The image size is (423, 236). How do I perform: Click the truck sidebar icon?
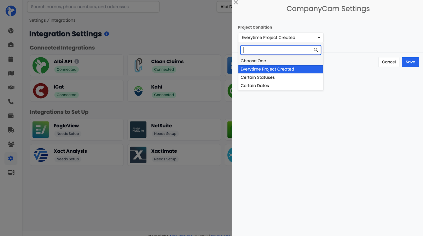11,130
